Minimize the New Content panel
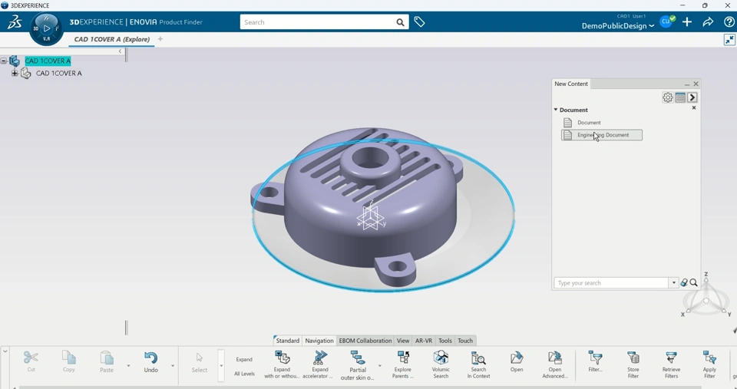 (x=686, y=84)
